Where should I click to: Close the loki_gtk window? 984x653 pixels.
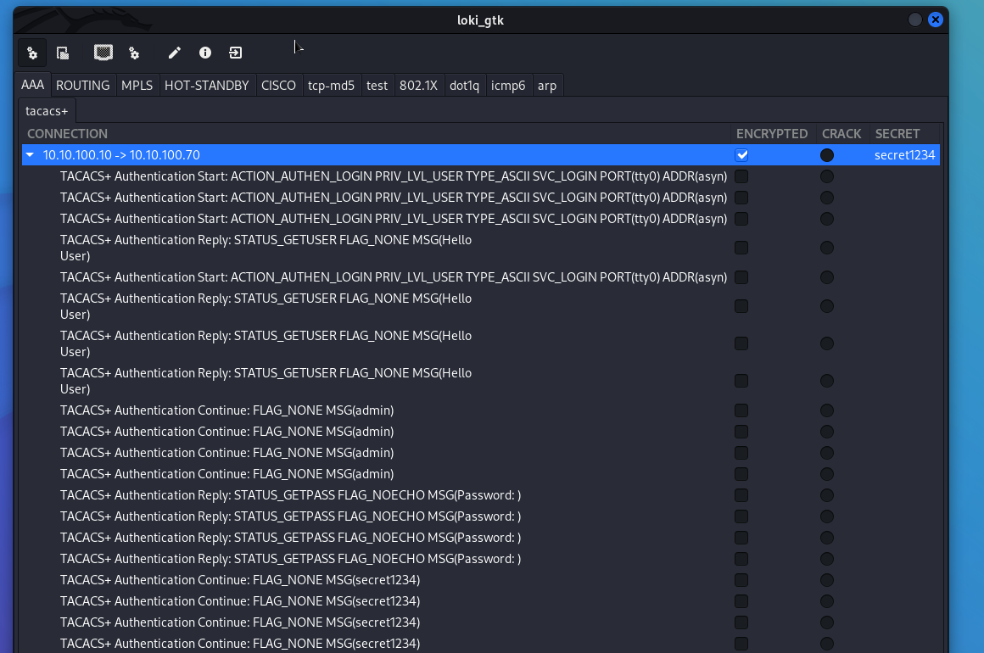click(936, 20)
